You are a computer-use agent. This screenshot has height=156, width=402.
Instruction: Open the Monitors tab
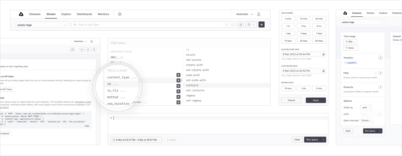point(103,14)
